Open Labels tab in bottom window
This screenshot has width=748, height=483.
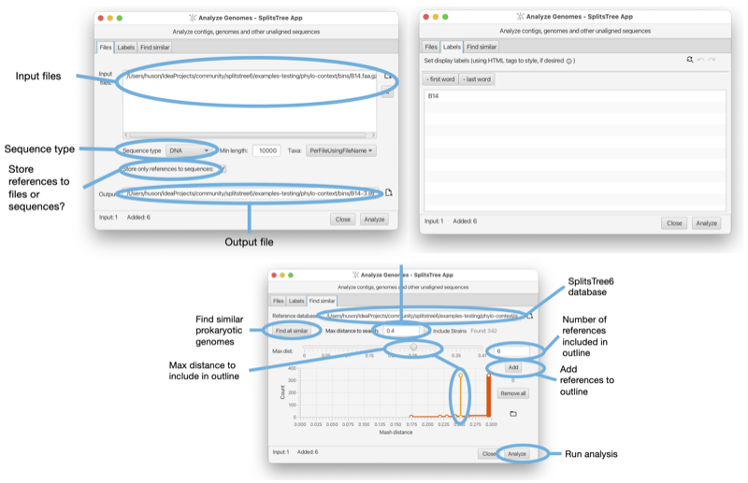(296, 301)
